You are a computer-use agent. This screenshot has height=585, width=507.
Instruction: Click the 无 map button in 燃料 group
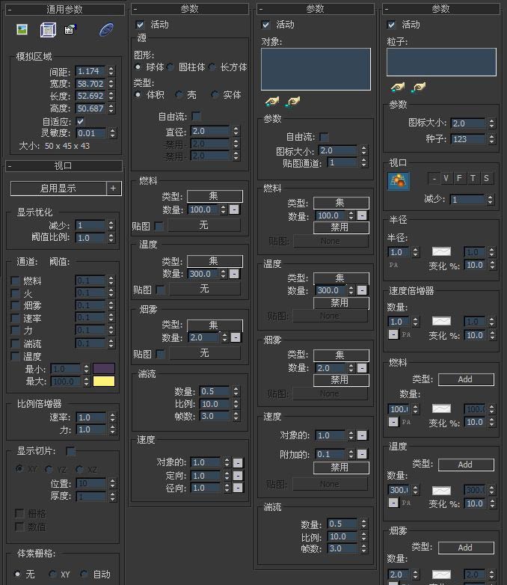[x=203, y=225]
